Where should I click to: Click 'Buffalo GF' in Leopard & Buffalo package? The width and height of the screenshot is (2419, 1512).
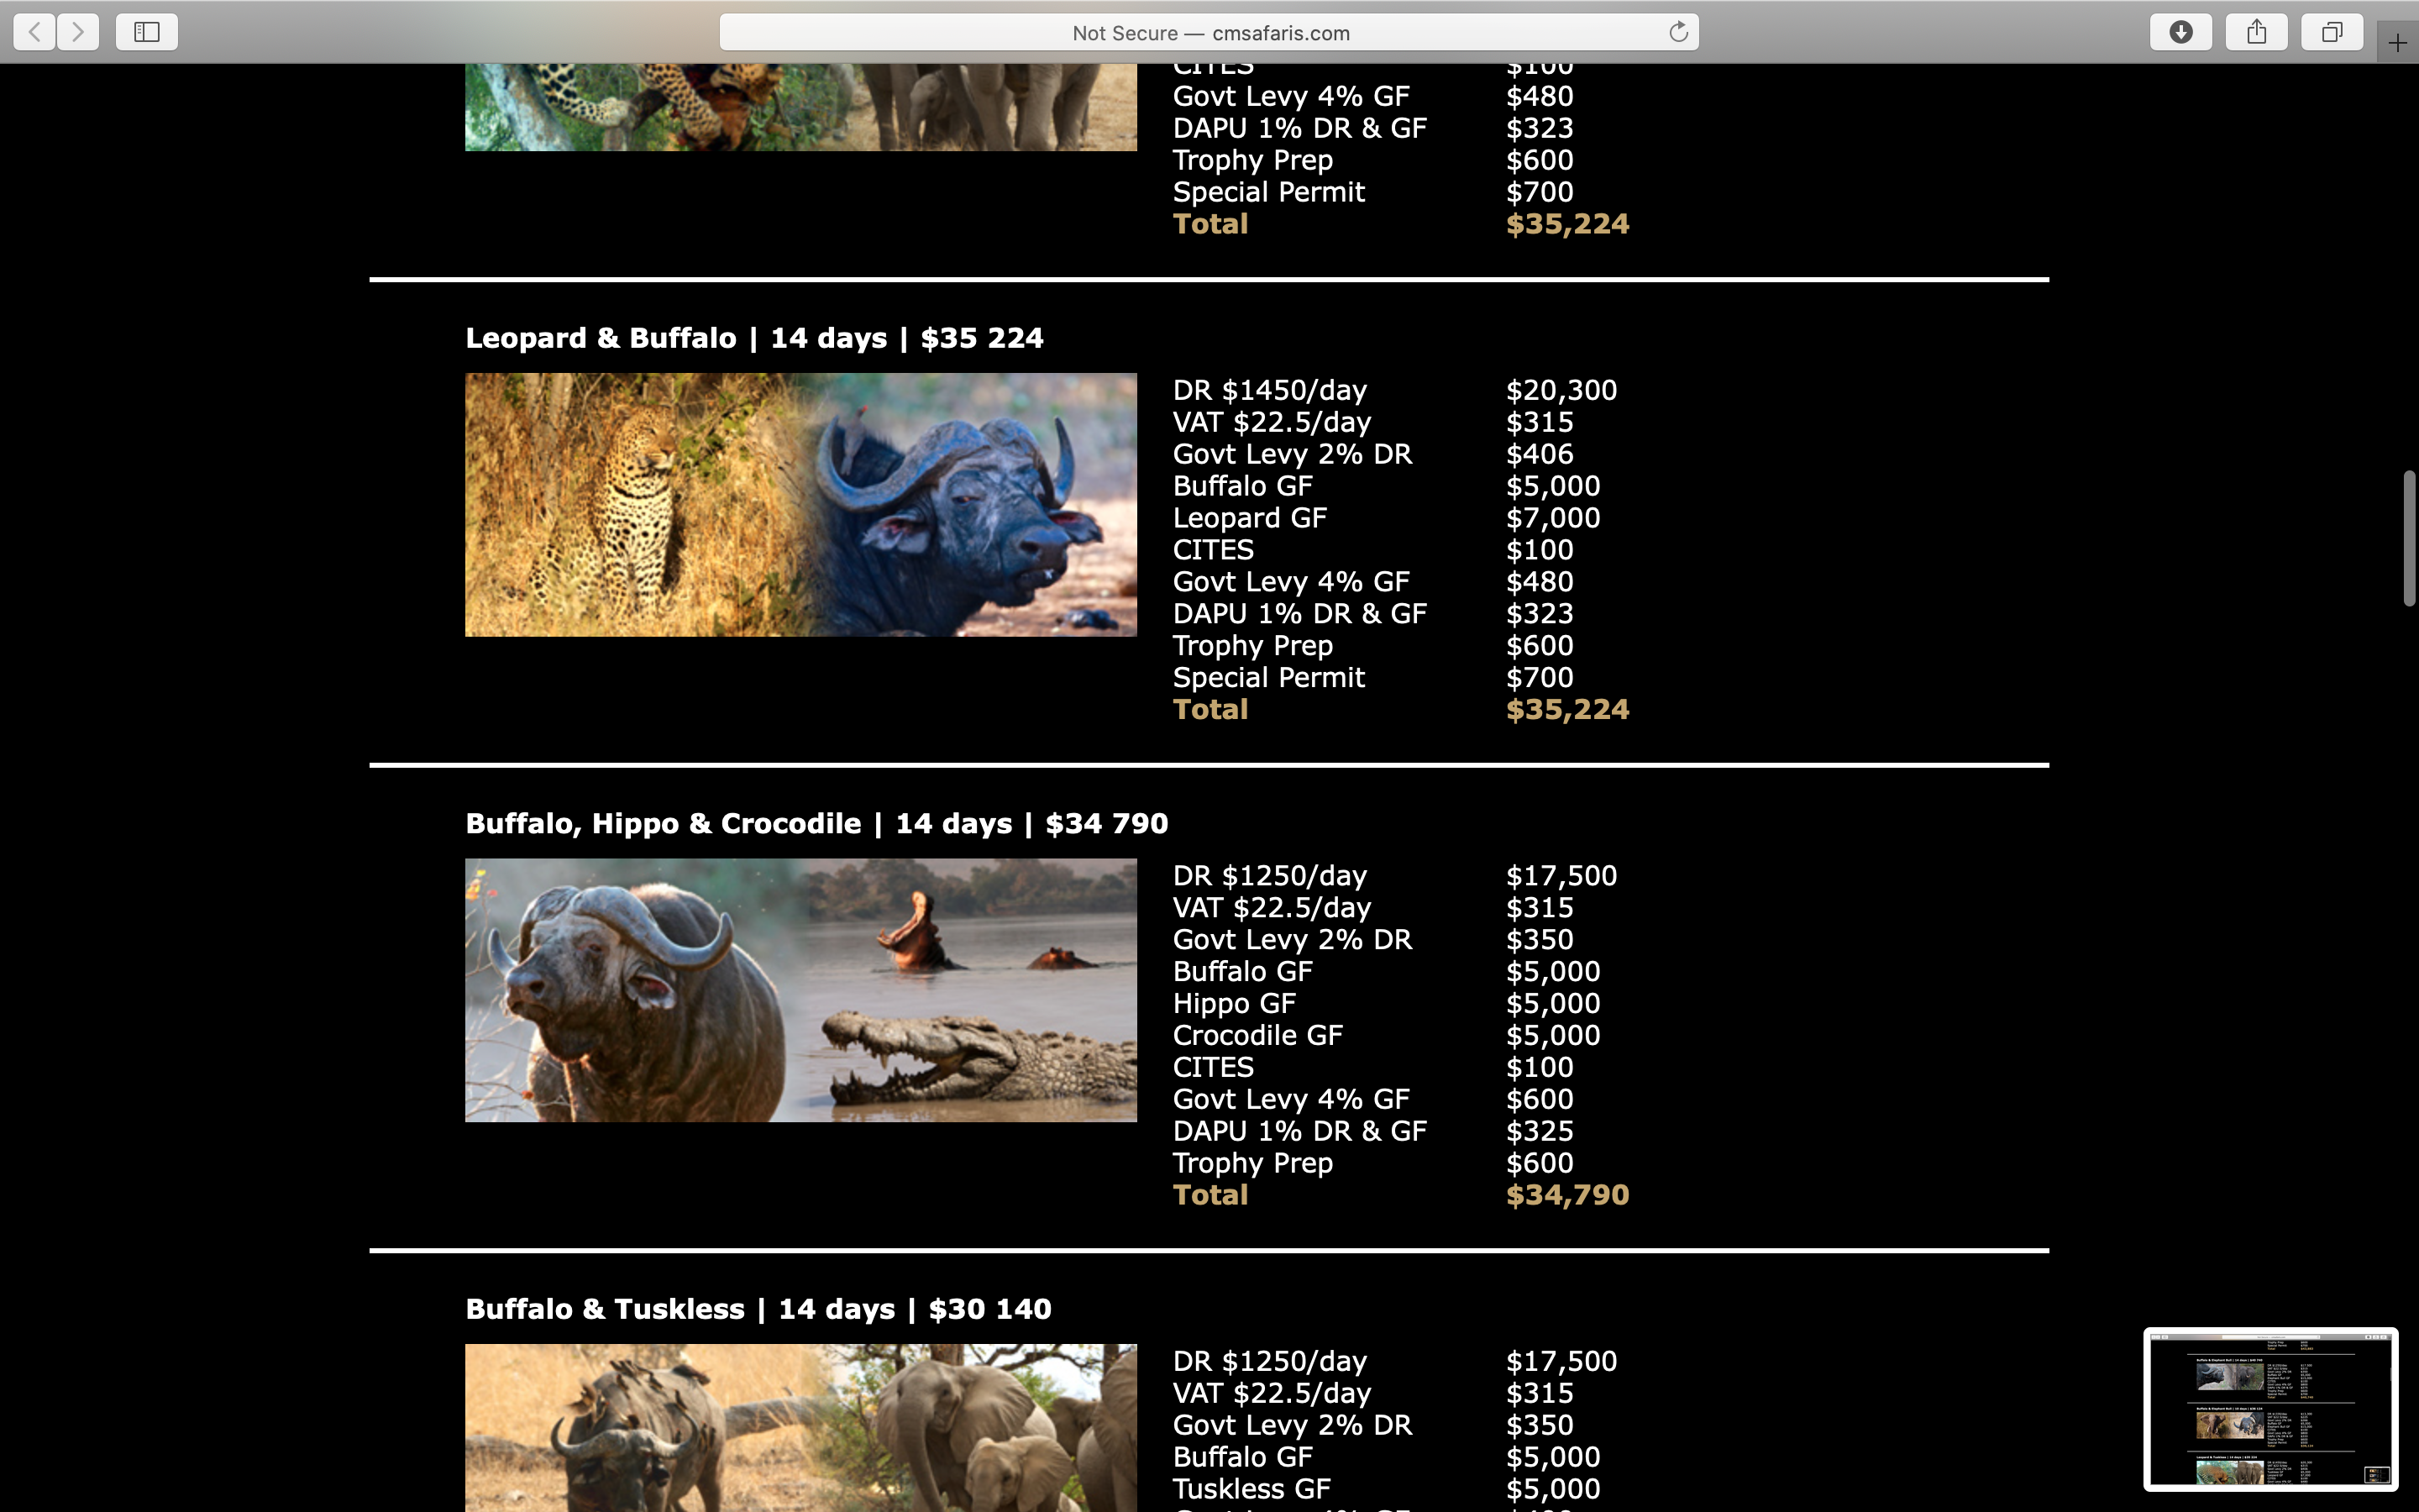[x=1242, y=486]
